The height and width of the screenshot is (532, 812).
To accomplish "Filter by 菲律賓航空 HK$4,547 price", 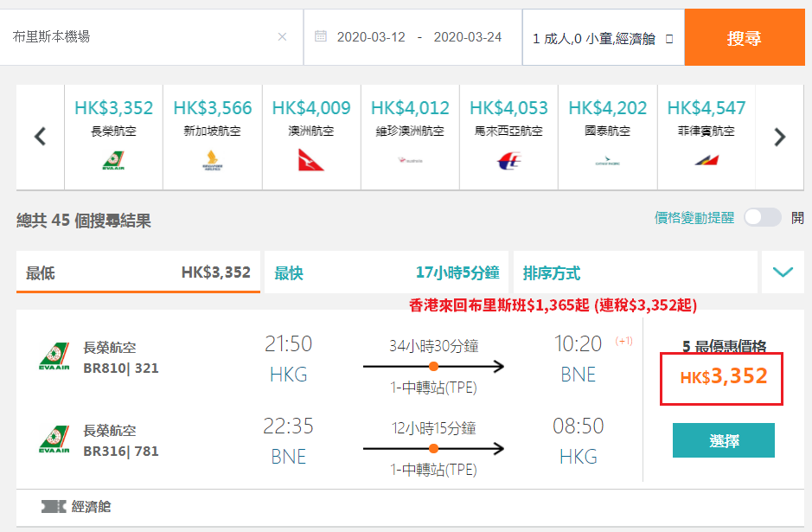I will 707,108.
